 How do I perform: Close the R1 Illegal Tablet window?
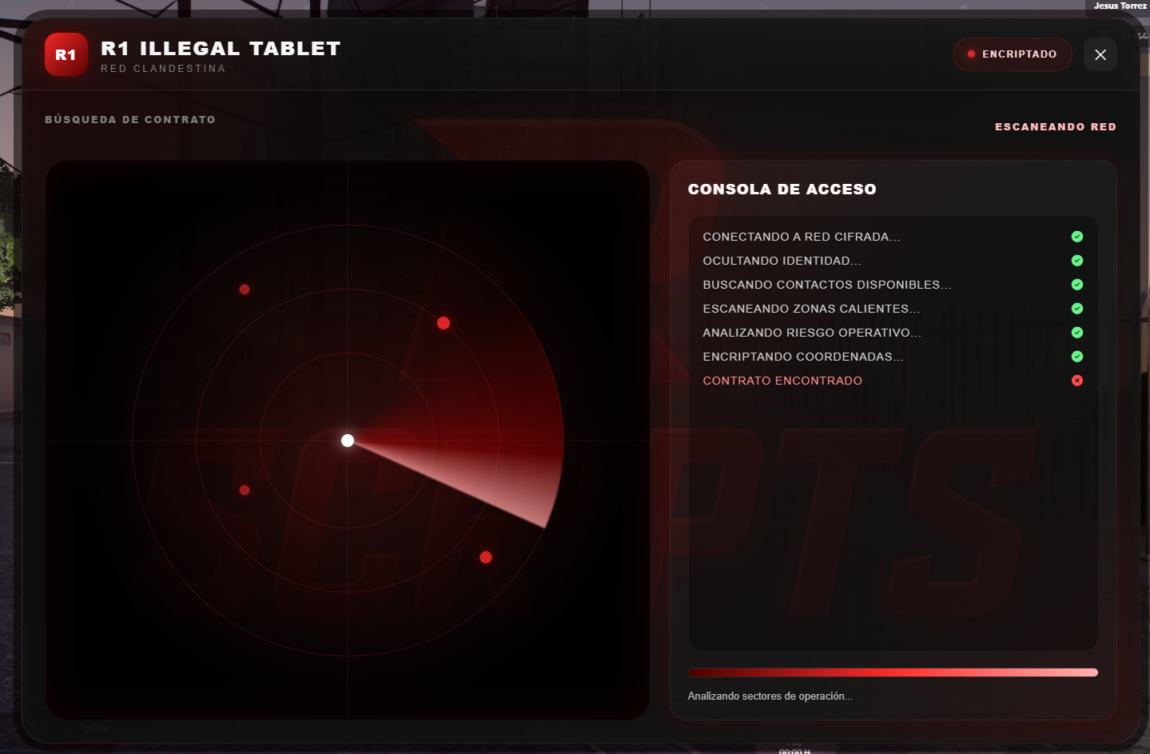tap(1100, 54)
